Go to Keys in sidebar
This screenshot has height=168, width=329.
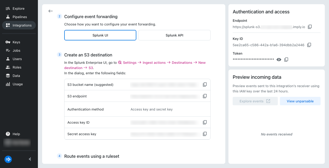(19, 42)
